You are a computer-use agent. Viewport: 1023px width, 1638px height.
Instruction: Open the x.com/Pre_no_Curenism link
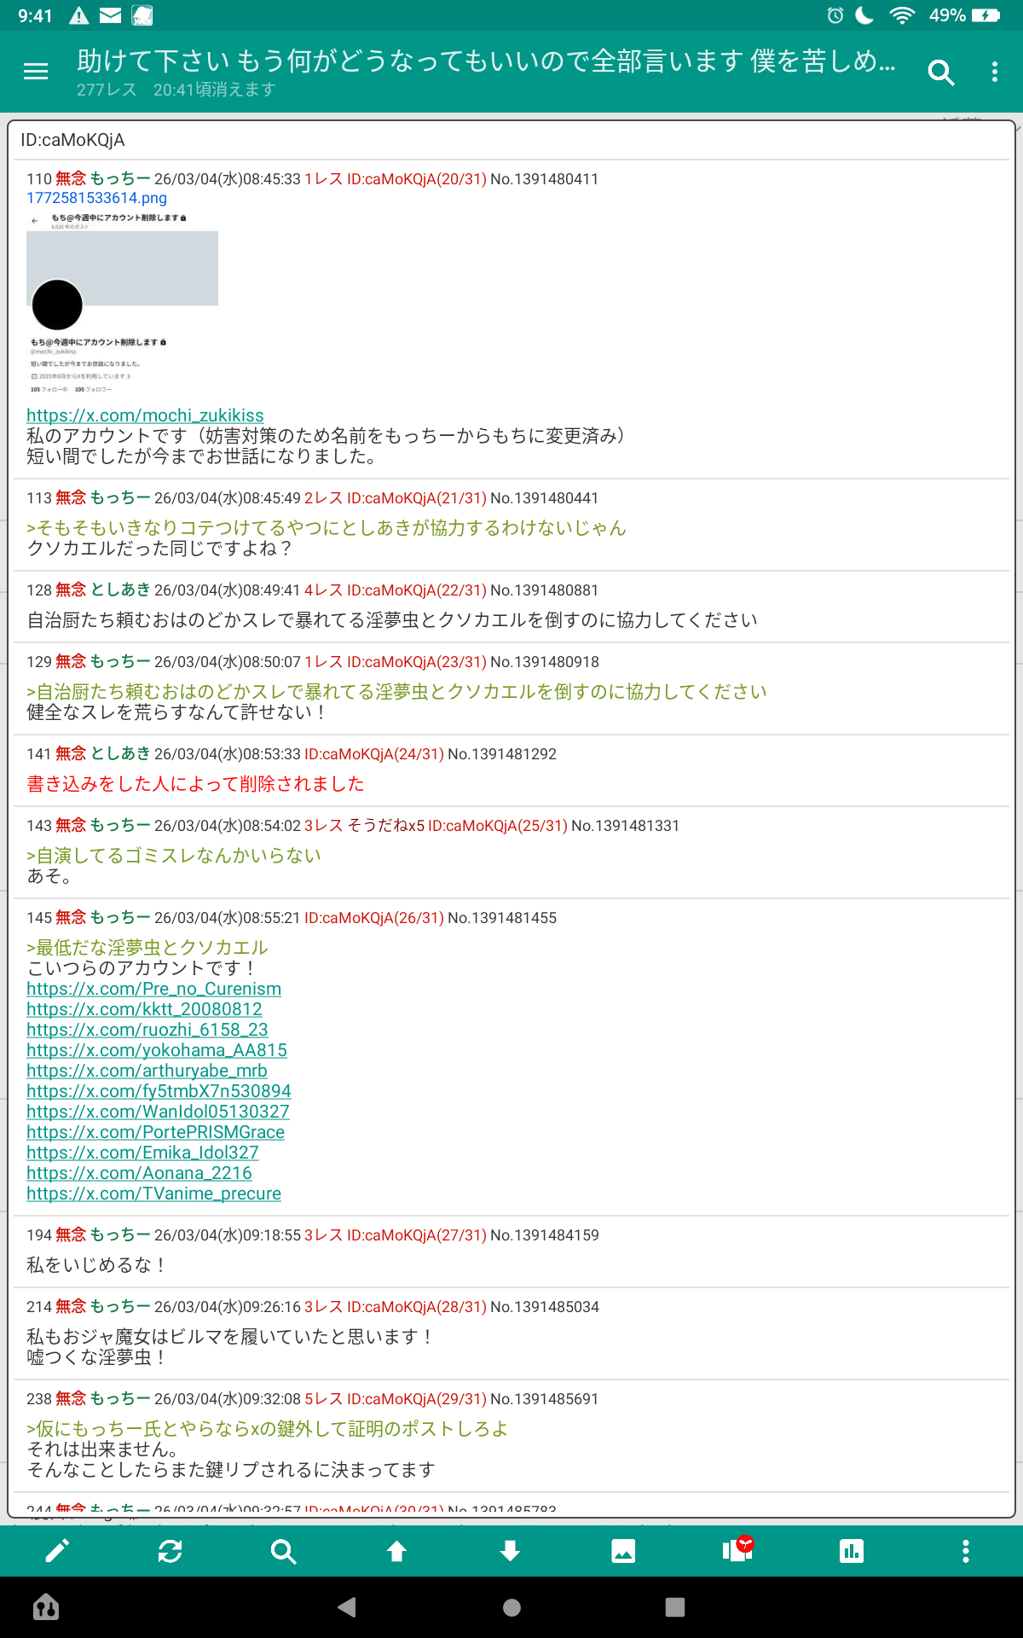(153, 989)
